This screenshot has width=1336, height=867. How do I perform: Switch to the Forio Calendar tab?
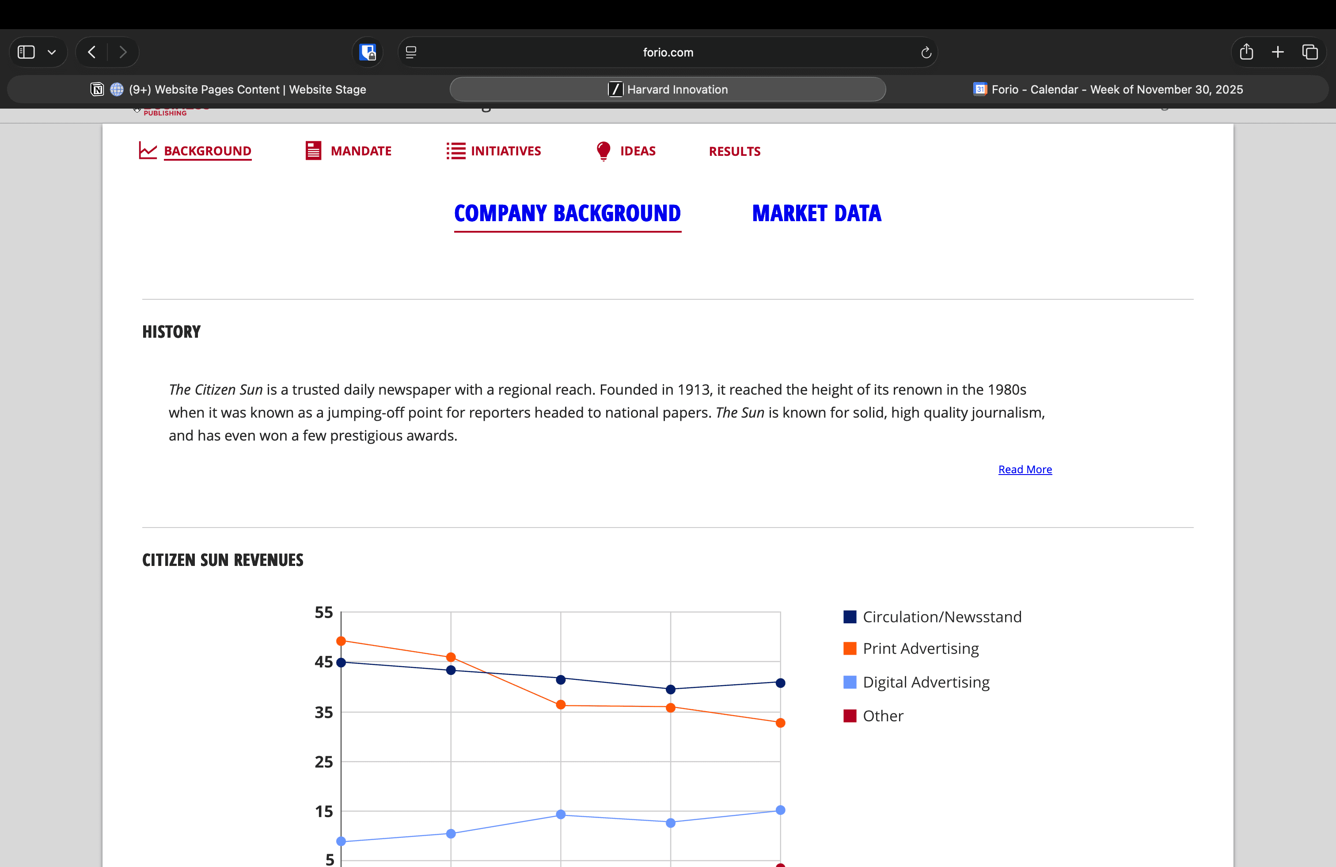tap(1108, 89)
